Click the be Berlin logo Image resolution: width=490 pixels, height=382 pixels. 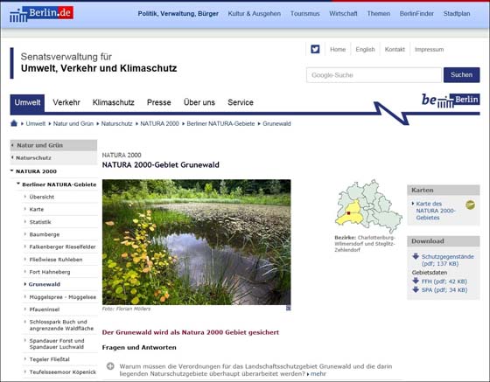click(x=451, y=101)
